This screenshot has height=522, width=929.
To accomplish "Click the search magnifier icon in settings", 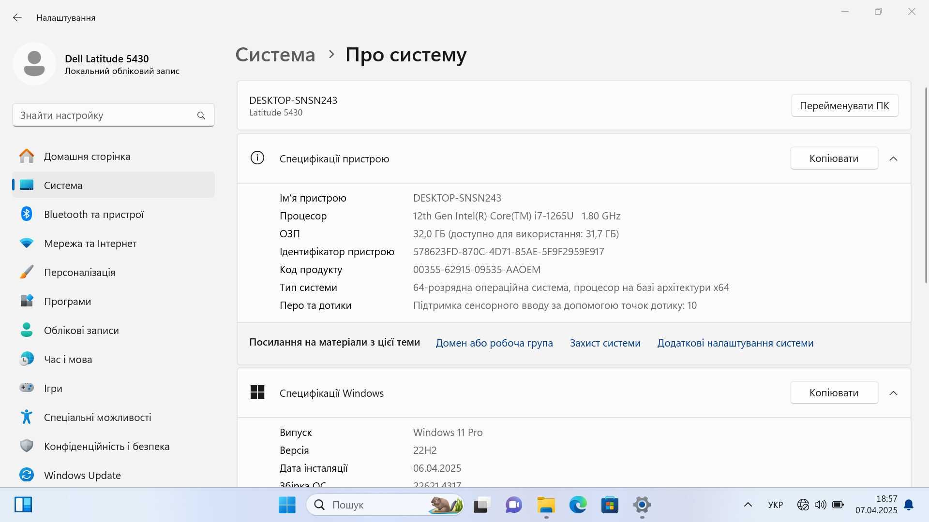I will coord(201,116).
